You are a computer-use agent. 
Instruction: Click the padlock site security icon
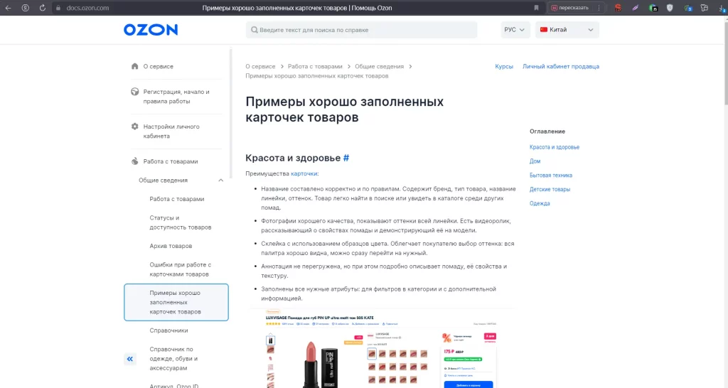coord(58,8)
